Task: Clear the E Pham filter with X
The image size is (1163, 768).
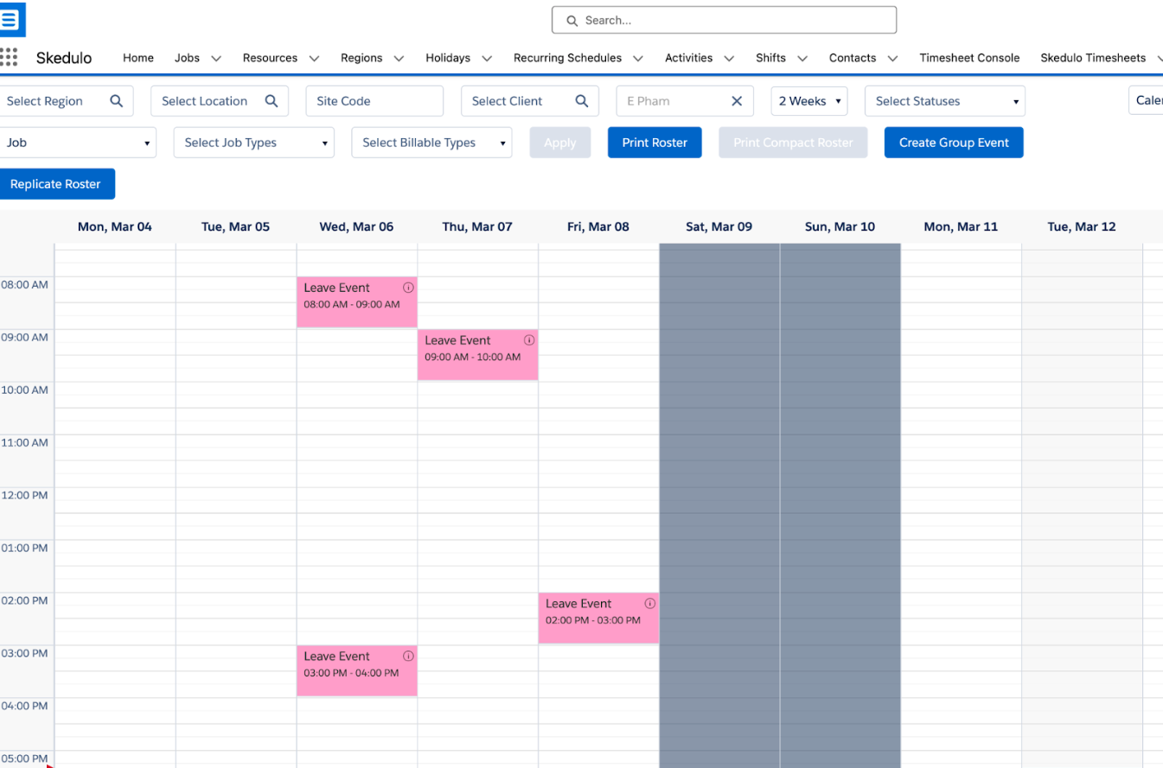Action: pyautogui.click(x=737, y=101)
